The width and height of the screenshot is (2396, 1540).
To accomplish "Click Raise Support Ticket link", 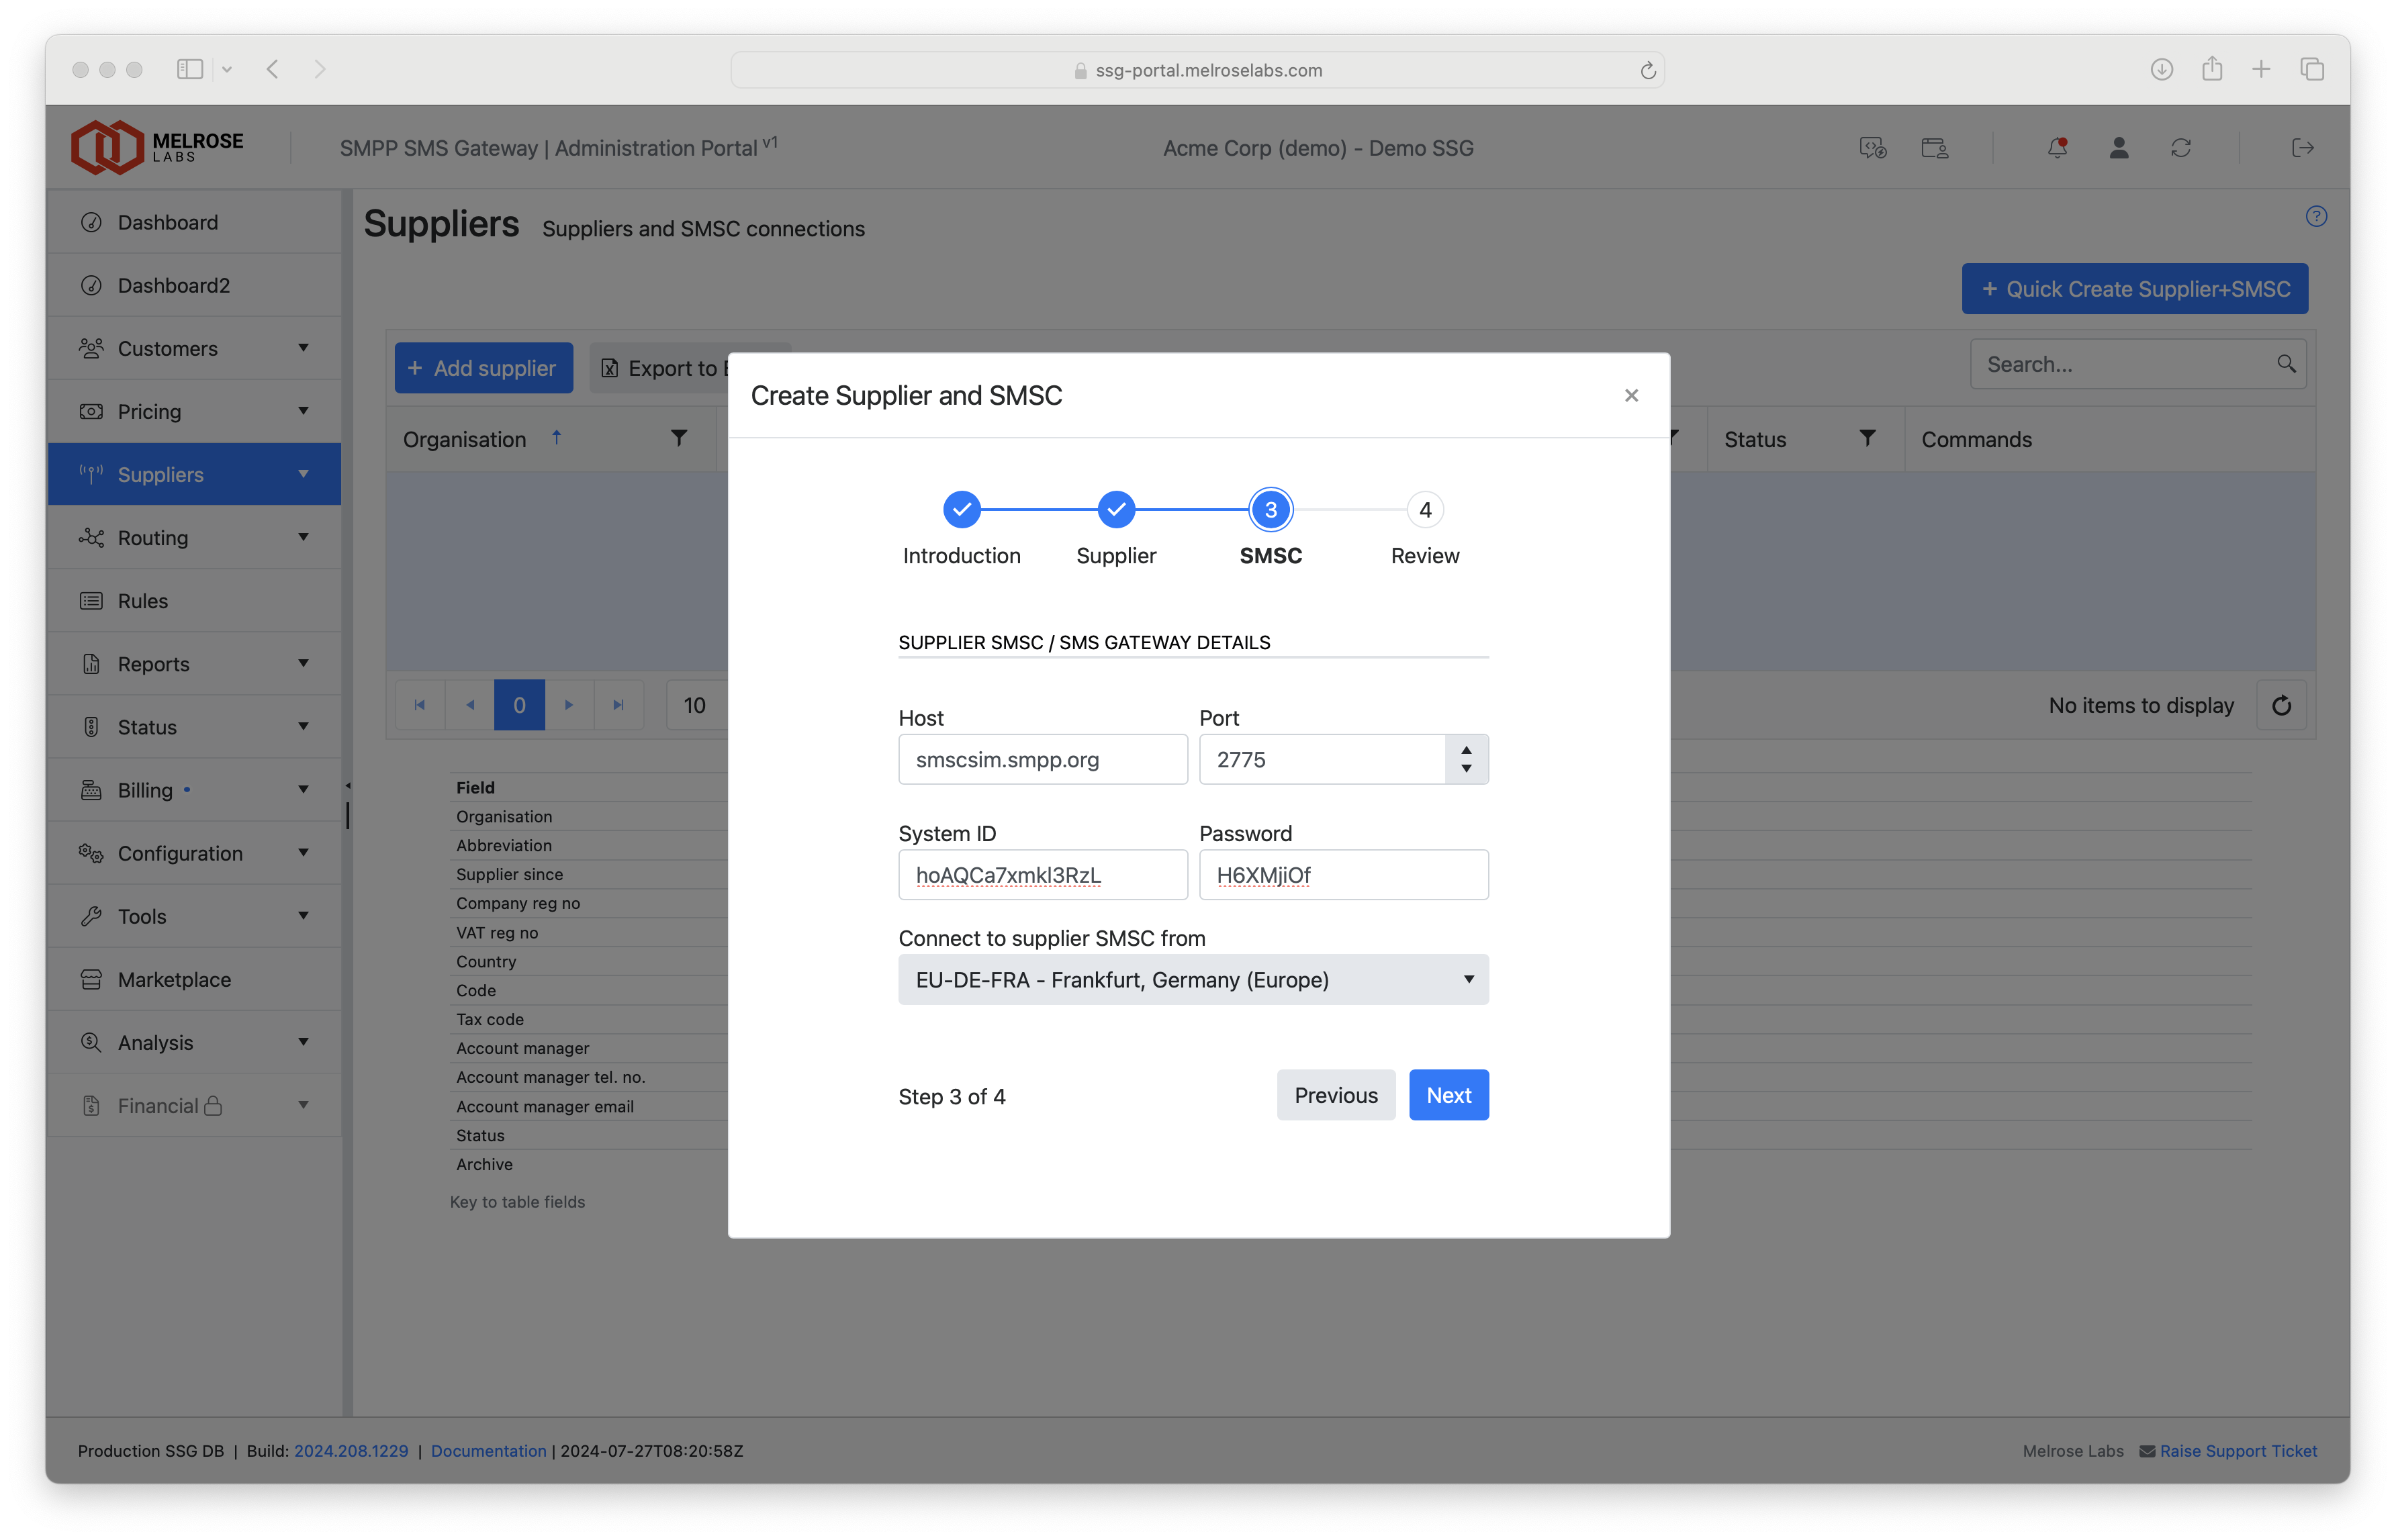I will [x=2237, y=1450].
